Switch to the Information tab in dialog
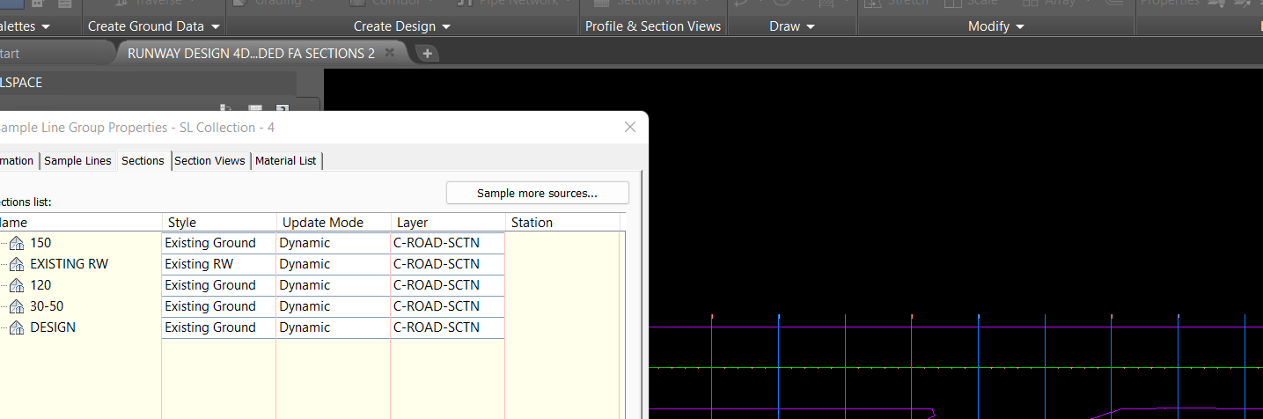This screenshot has width=1263, height=419. pyautogui.click(x=17, y=160)
